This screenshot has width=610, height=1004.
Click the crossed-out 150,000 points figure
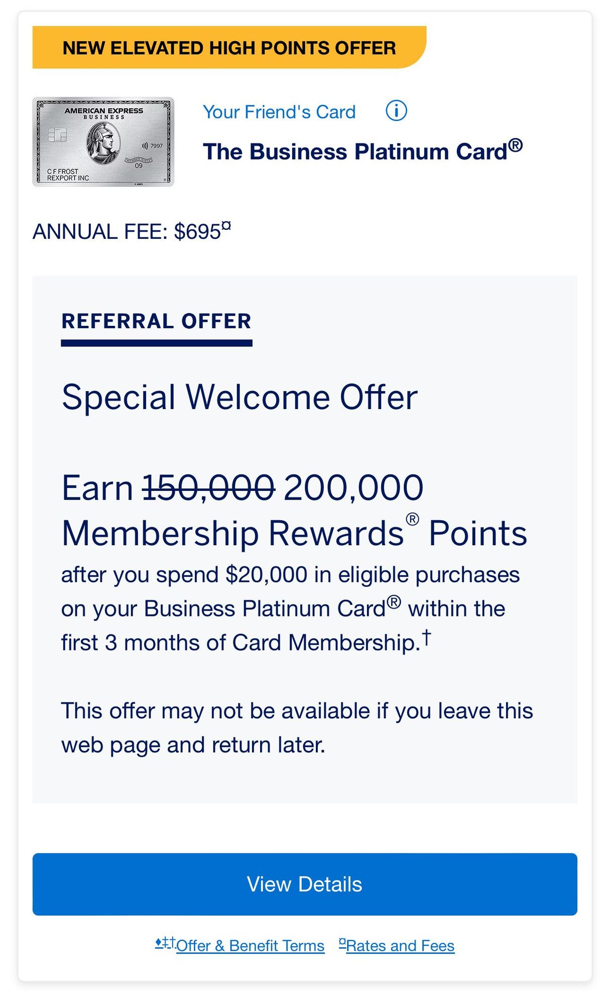[x=208, y=488]
